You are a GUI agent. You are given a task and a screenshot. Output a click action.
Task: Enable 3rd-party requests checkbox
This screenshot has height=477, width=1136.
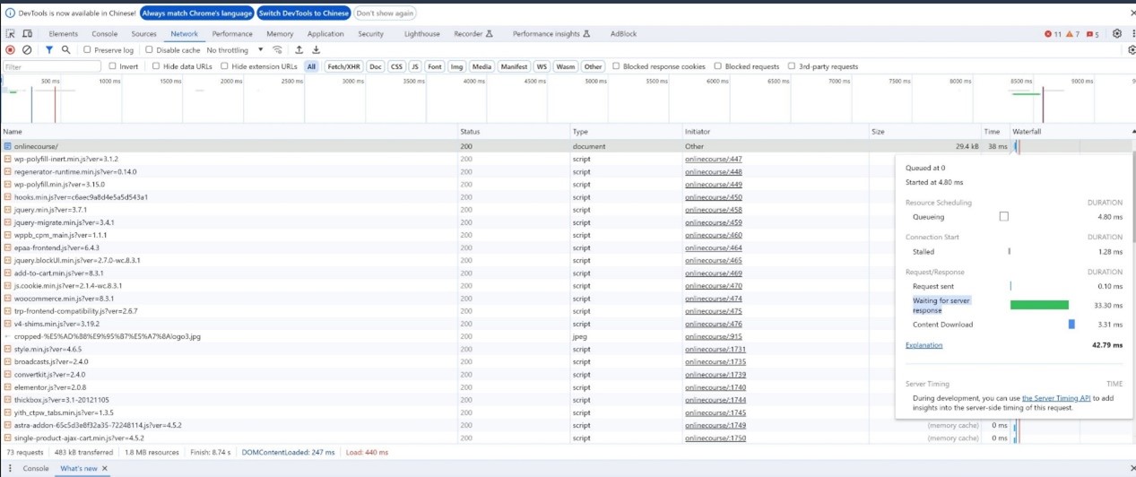(x=792, y=66)
